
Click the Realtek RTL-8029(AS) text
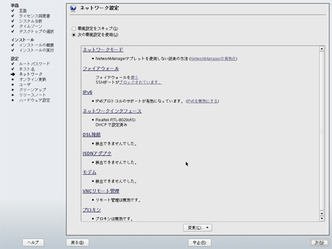click(116, 120)
